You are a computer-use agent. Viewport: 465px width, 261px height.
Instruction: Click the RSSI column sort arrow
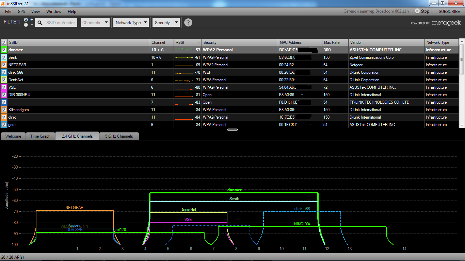198,42
